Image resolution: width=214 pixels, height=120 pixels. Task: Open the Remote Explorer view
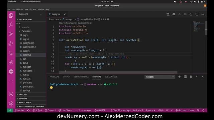[x=11, y=53]
